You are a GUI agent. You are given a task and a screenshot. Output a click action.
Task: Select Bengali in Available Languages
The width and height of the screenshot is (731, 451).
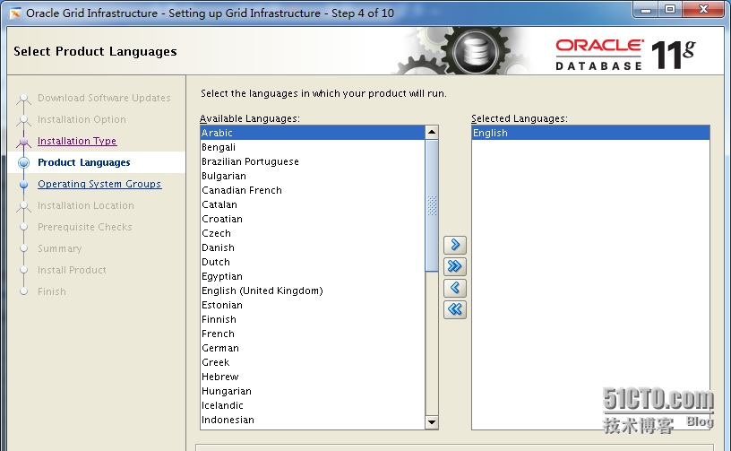tap(313, 147)
